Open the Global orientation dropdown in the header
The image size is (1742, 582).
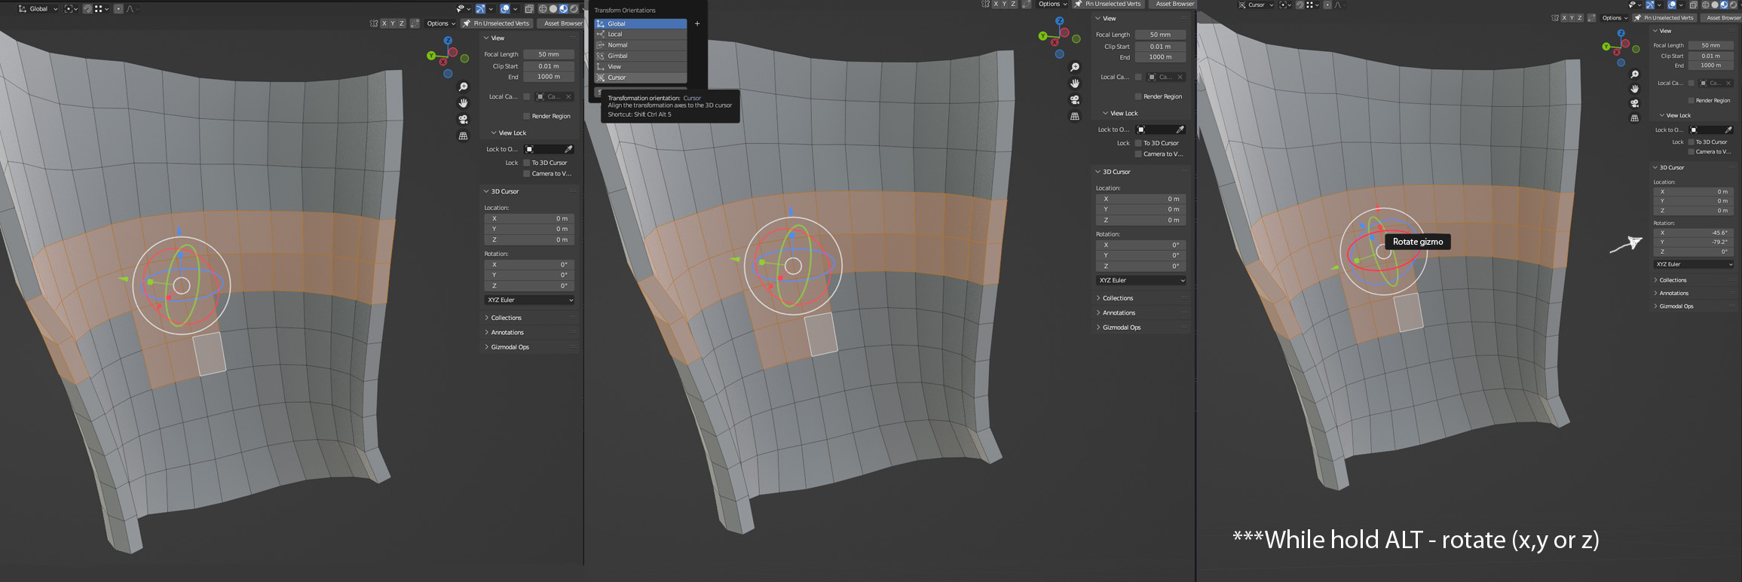coord(38,9)
